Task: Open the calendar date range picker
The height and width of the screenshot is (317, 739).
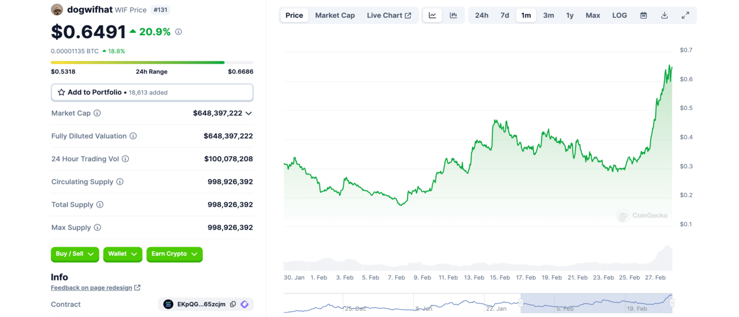Action: (643, 16)
